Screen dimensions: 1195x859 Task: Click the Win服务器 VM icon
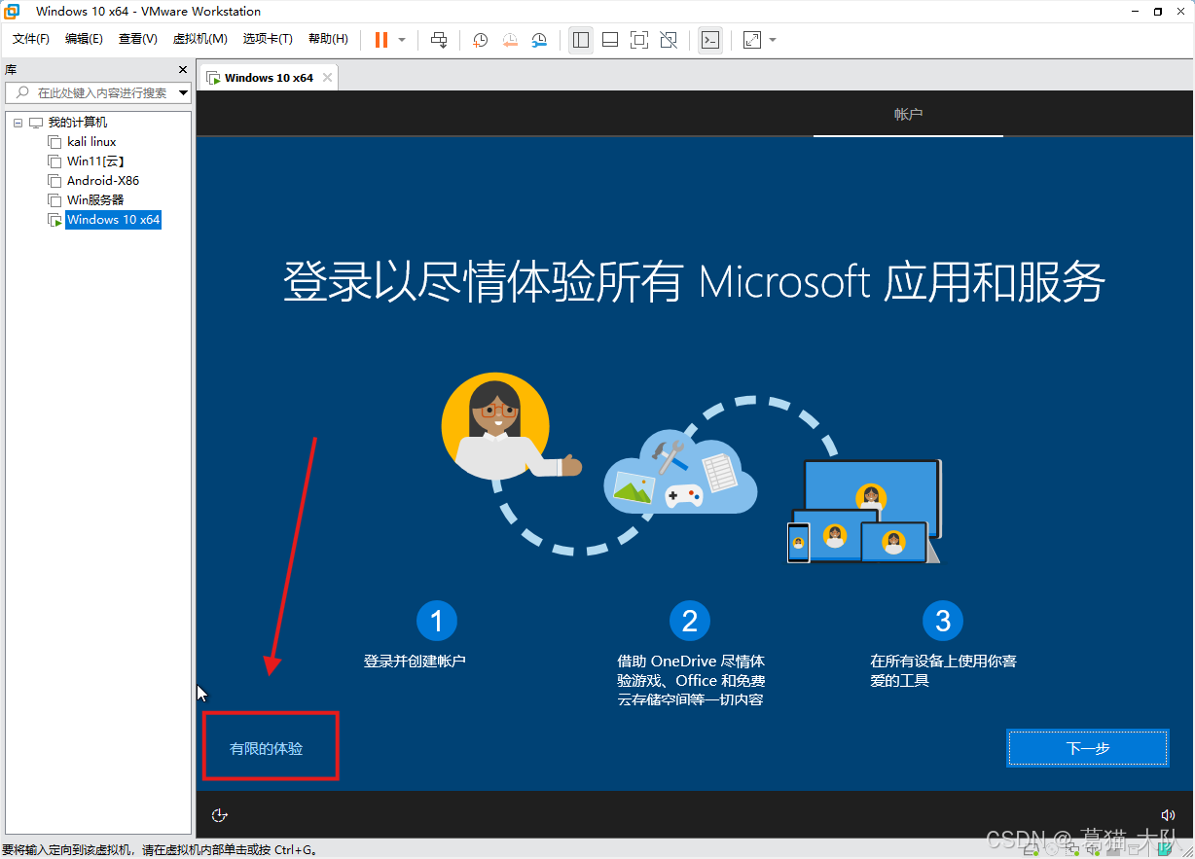[x=54, y=200]
